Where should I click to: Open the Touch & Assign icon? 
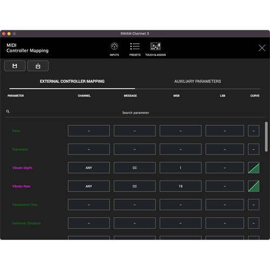[156, 46]
